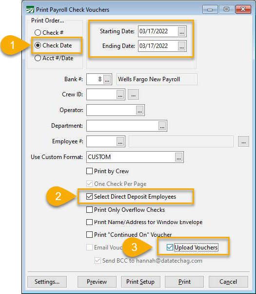Enable Print by Crew checkbox
Viewport: 256px width, 294px height.
tap(90, 171)
